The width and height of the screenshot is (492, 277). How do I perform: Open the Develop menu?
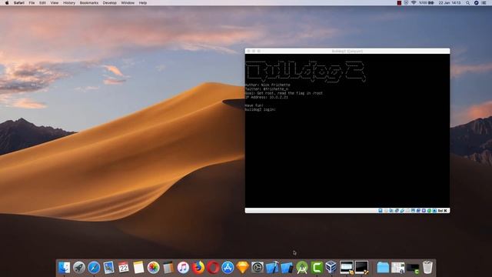[109, 3]
